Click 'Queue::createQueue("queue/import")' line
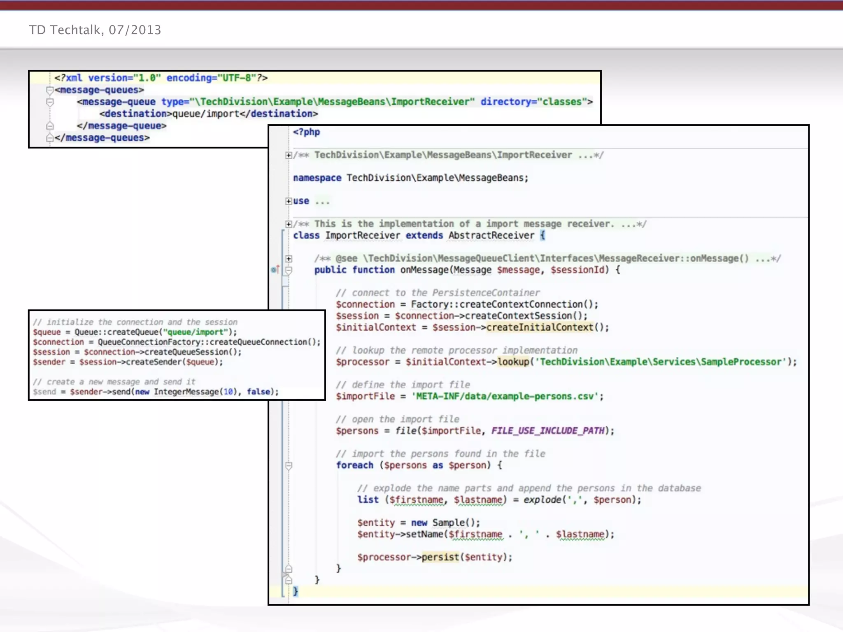843x632 pixels. coord(135,332)
